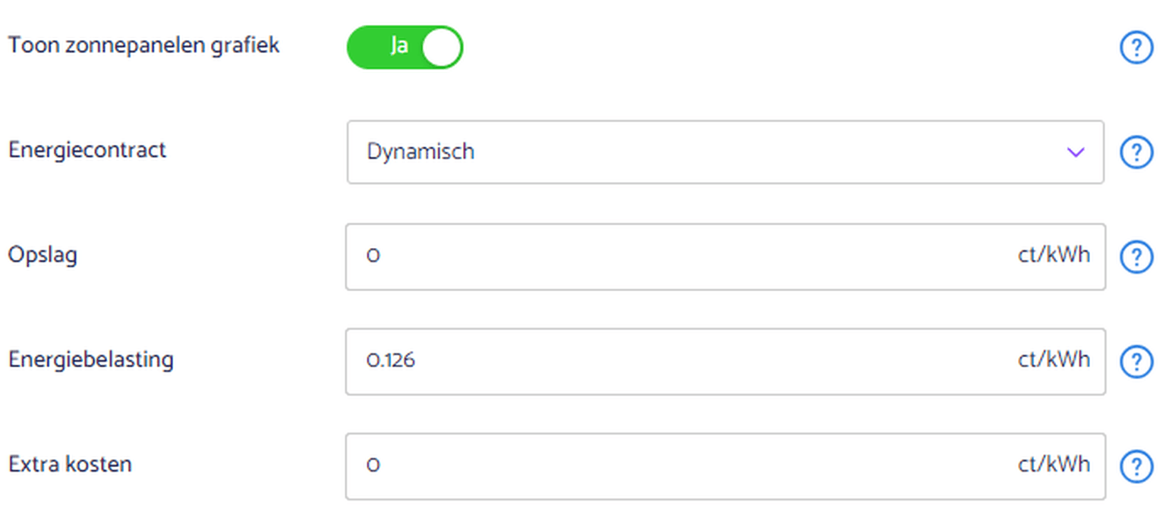This screenshot has width=1169, height=524.
Task: Click the Energiecontract label text
Action: [87, 150]
